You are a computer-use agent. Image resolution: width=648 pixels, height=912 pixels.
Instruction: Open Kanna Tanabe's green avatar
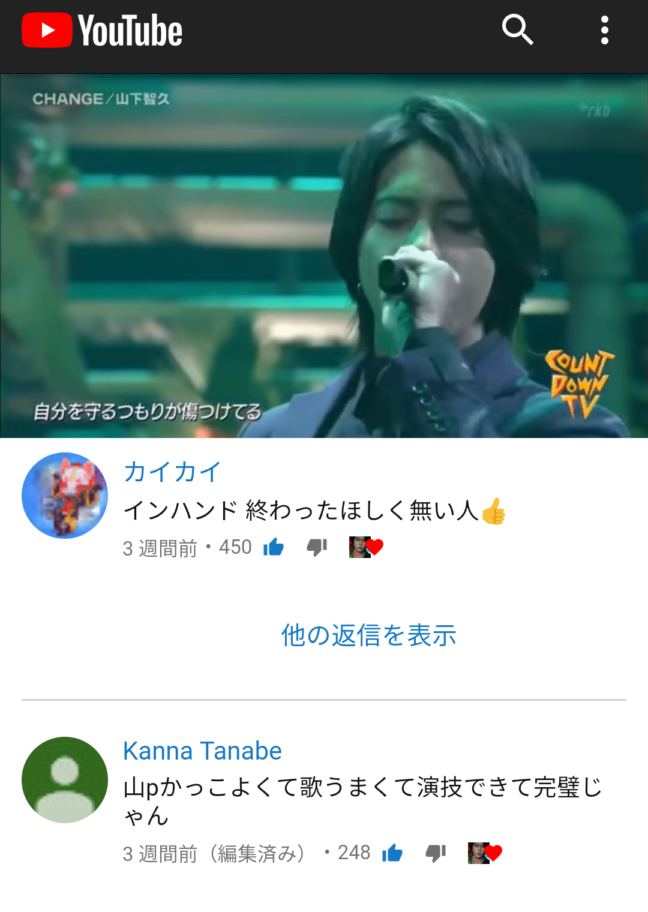(x=65, y=780)
